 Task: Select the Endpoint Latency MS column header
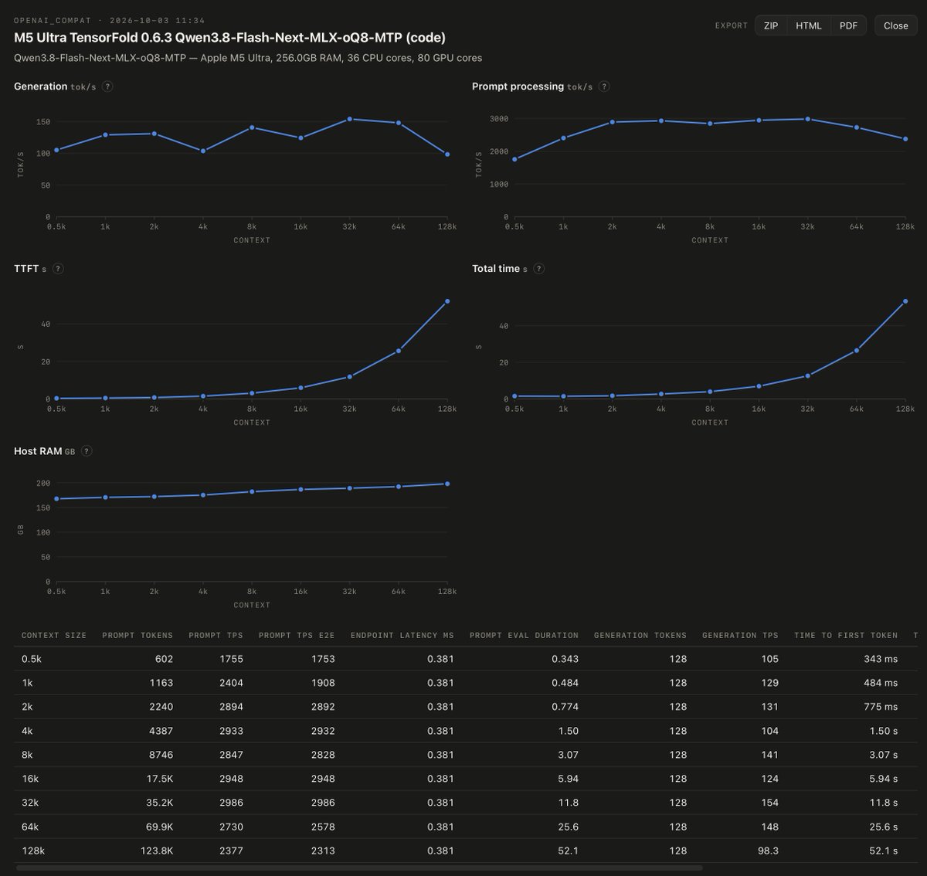(x=402, y=635)
